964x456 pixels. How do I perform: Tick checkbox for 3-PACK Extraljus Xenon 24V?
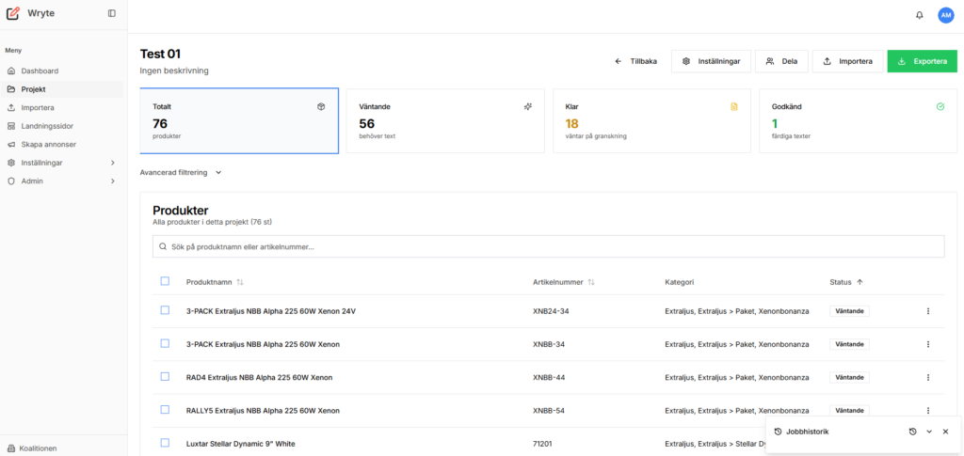coord(165,310)
